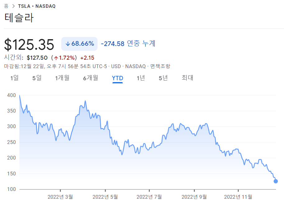The image size is (284, 204).
Task: Click the 2022년 11월 axis label
Action: coord(238,197)
